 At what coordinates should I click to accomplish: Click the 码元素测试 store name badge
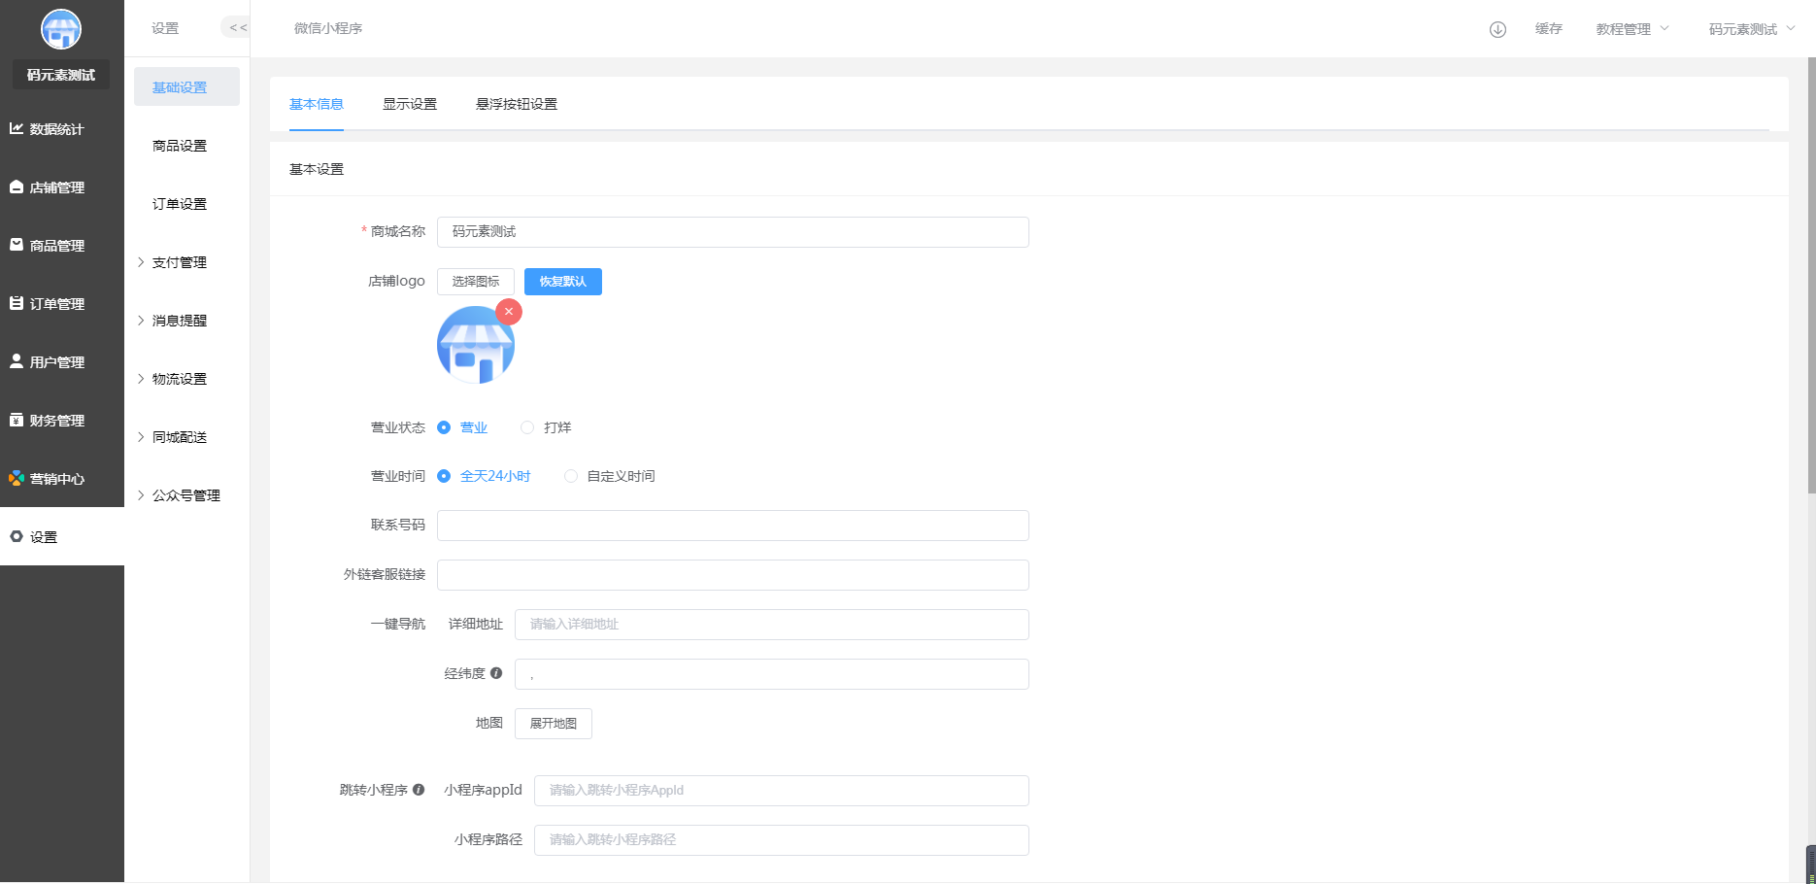click(61, 75)
